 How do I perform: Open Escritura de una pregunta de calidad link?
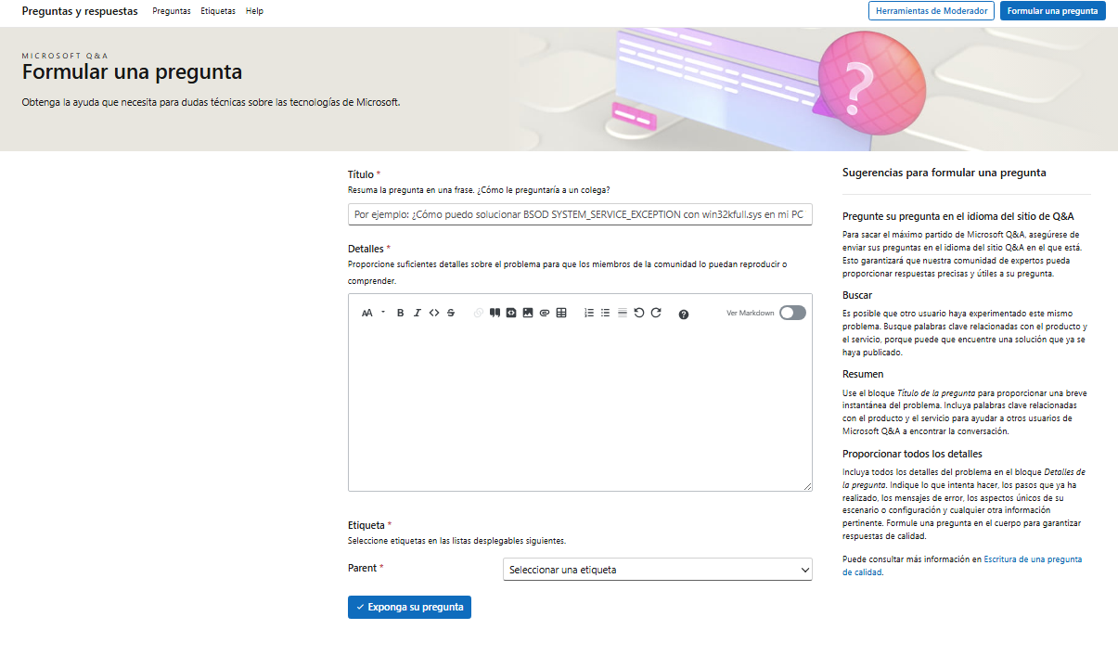click(x=961, y=566)
